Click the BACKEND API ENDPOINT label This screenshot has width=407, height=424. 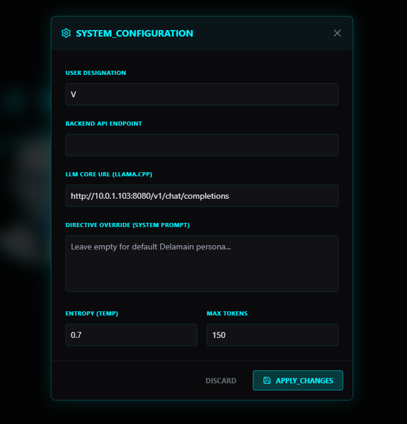tap(104, 124)
